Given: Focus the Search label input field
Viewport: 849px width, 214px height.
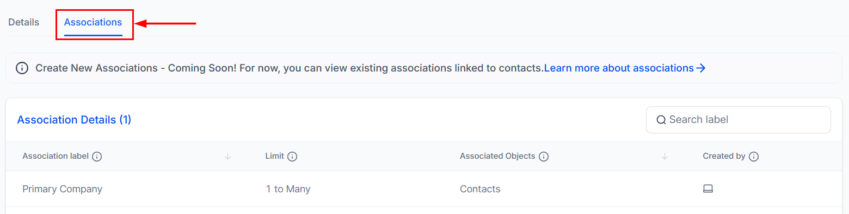Looking at the screenshot, I should tap(738, 120).
